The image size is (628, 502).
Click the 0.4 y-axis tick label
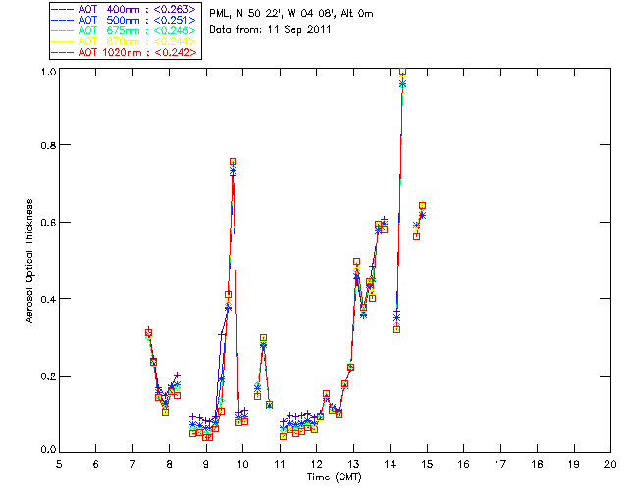coord(48,299)
